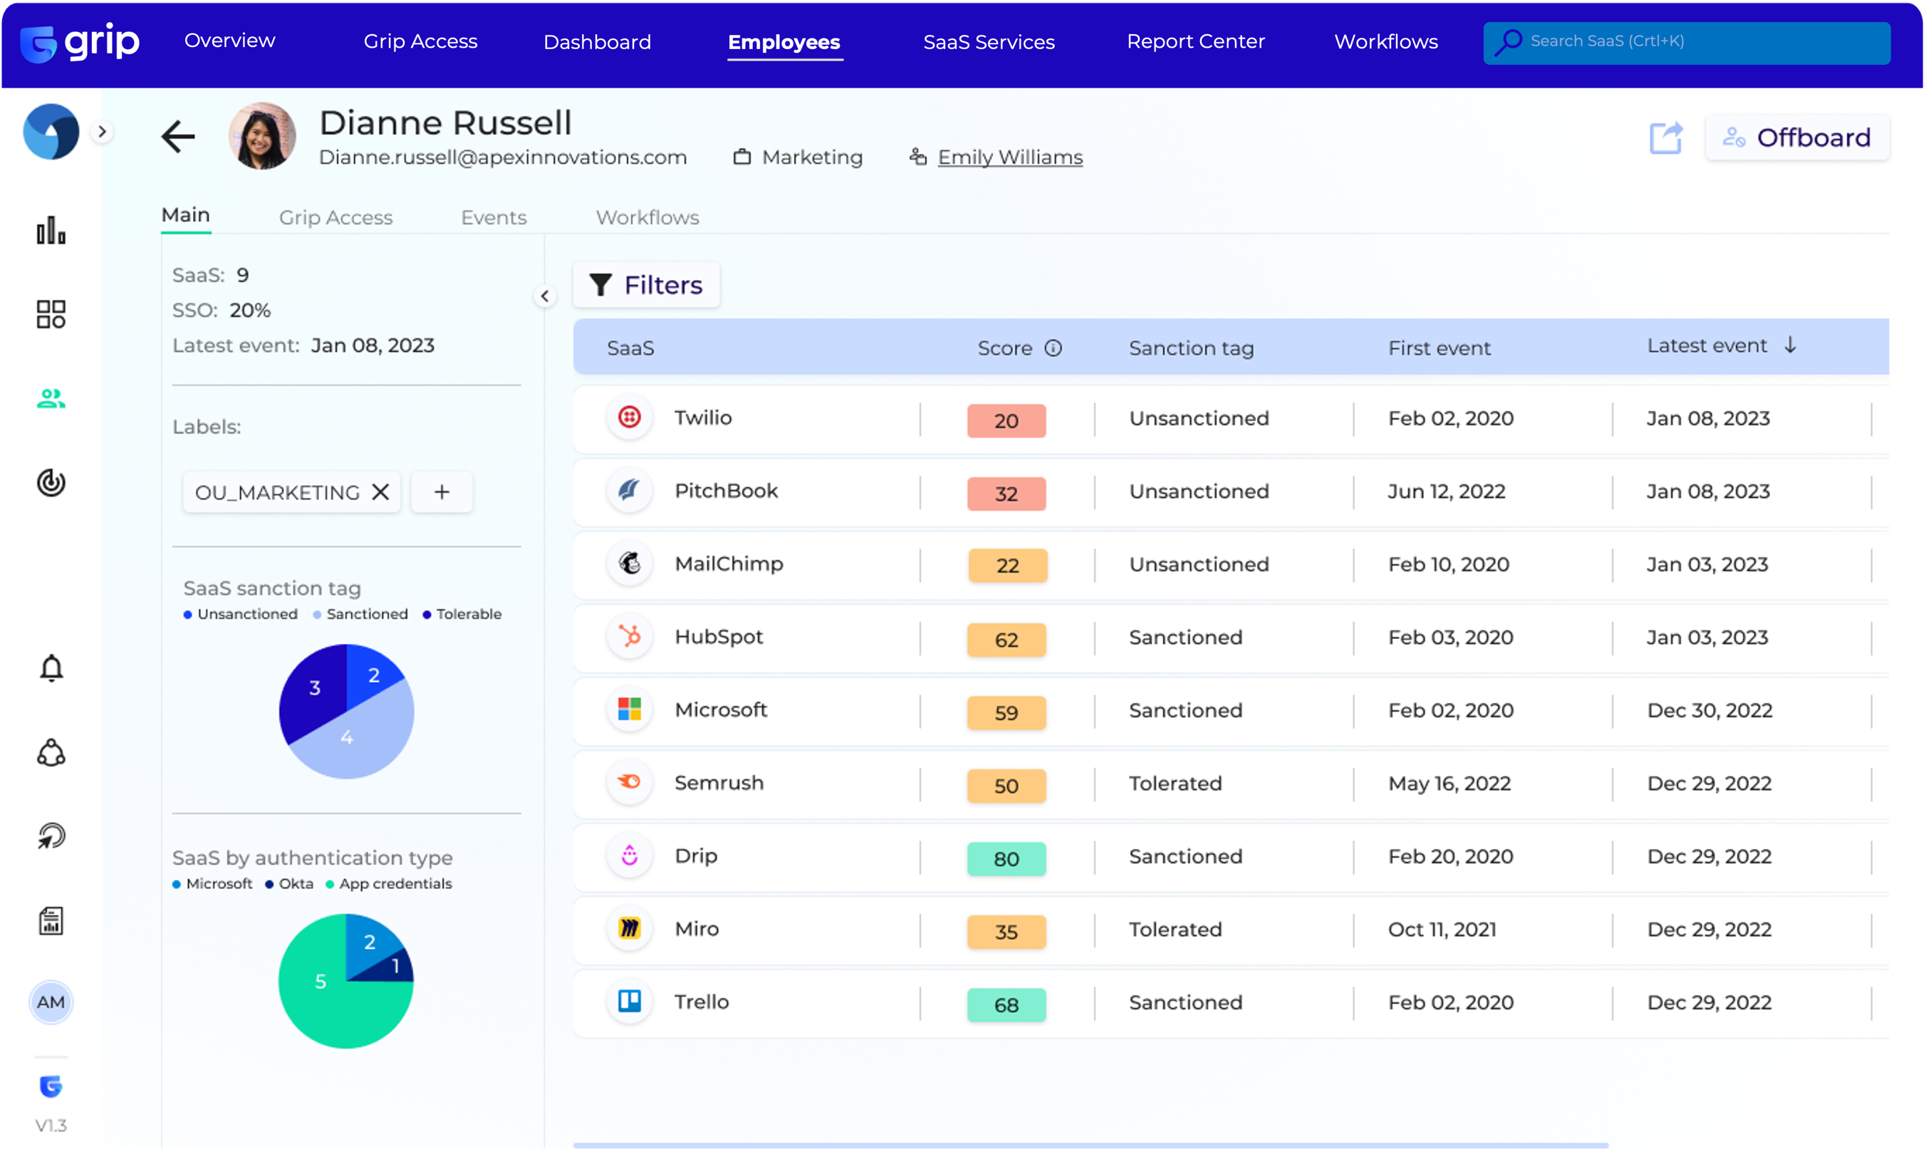Click the Drip app icon
1926x1149 pixels.
pyautogui.click(x=630, y=856)
